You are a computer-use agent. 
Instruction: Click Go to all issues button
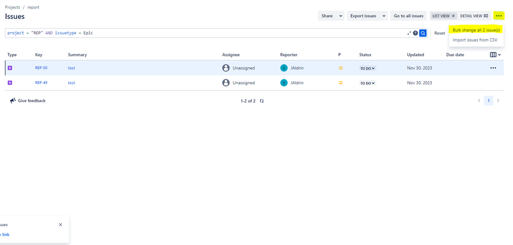point(408,16)
